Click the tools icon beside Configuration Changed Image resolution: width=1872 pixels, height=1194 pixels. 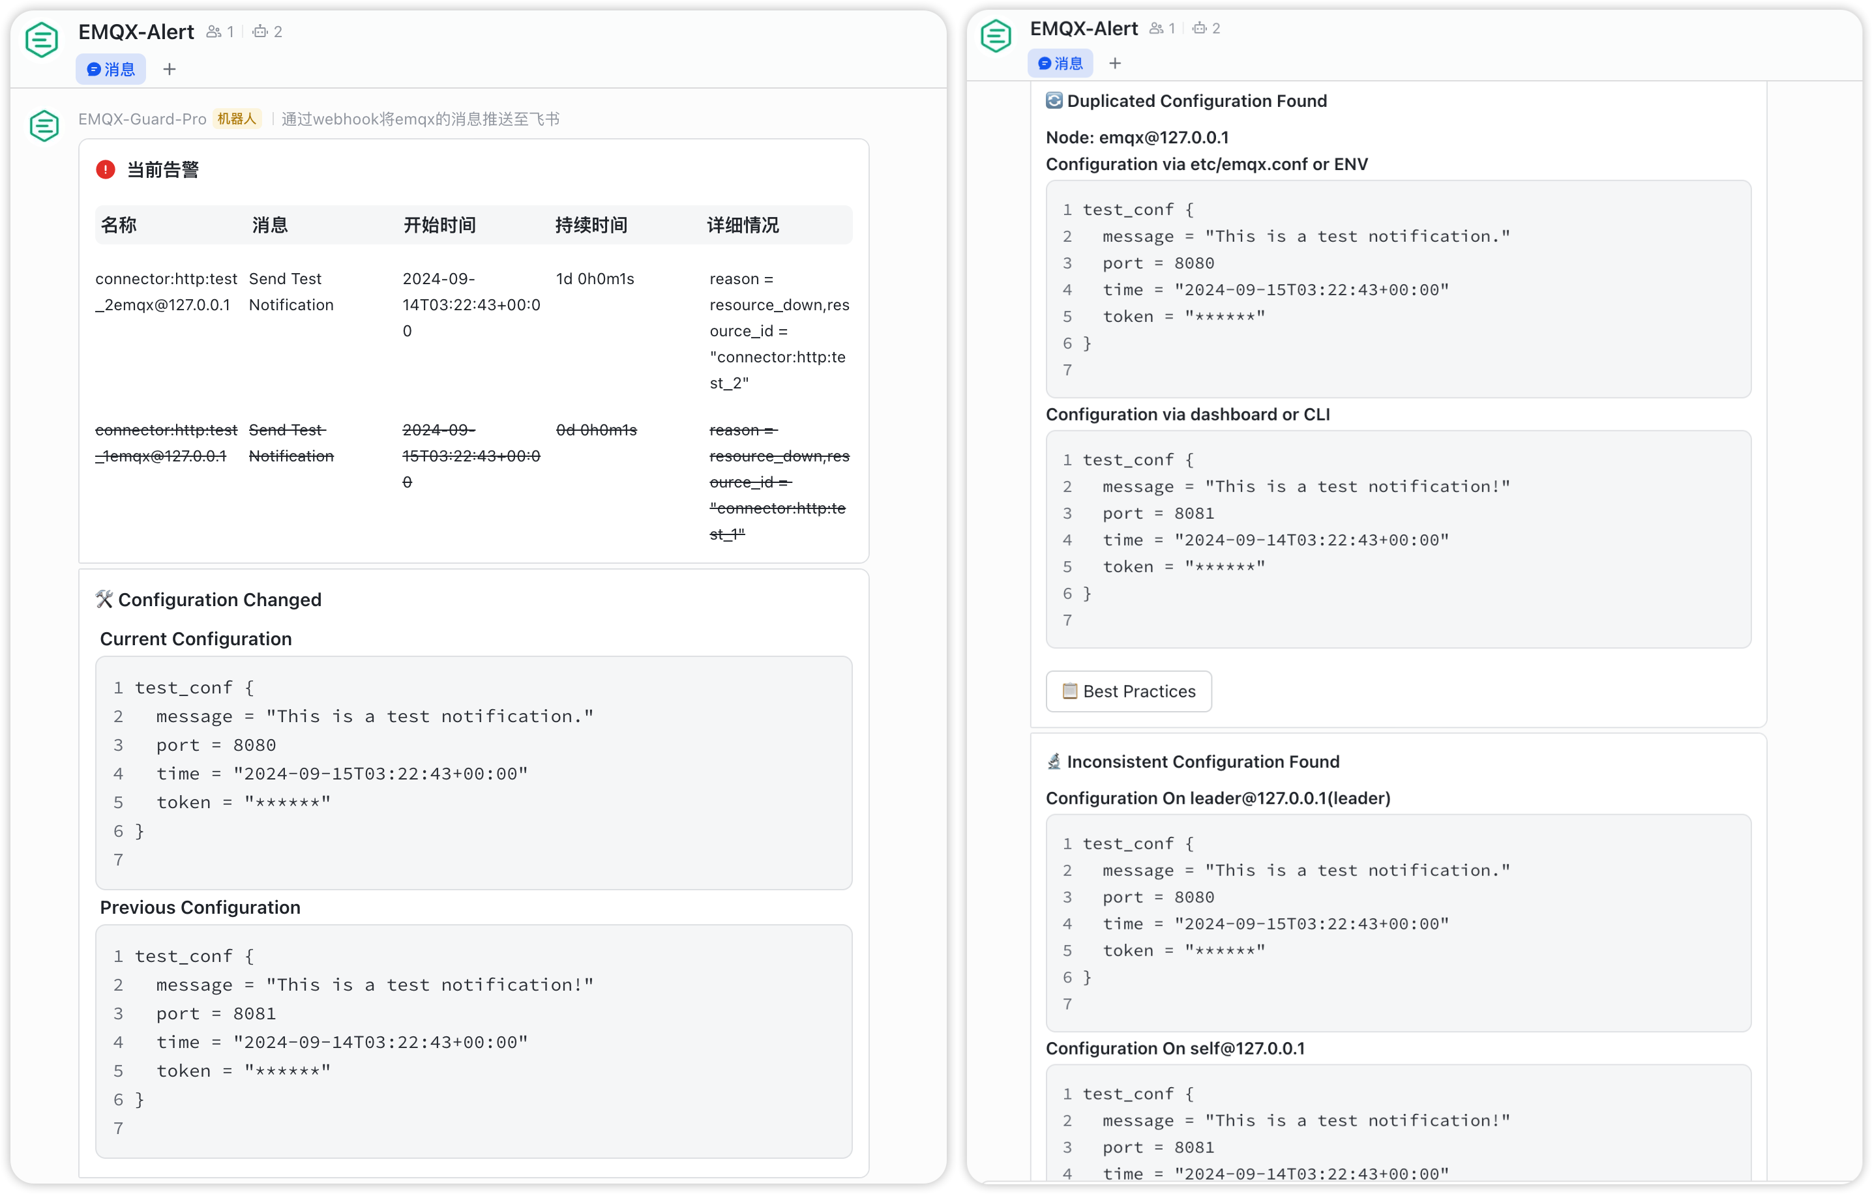pos(104,599)
